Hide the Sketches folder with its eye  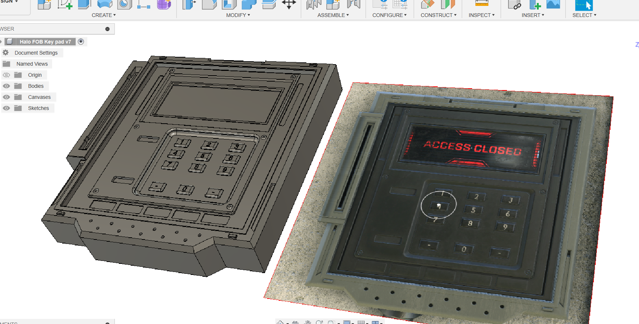(x=6, y=108)
